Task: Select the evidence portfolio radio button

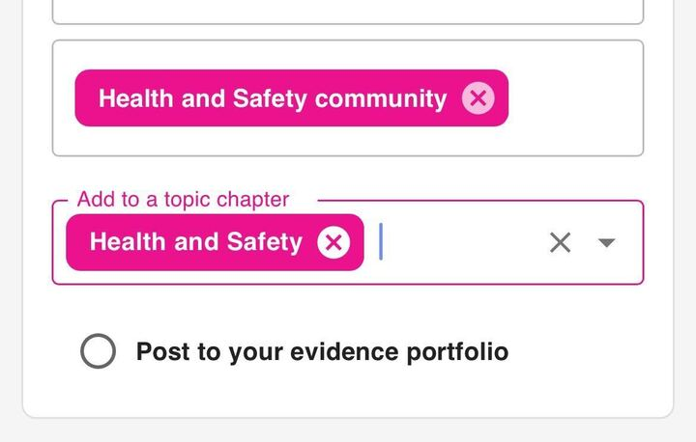Action: click(x=98, y=351)
